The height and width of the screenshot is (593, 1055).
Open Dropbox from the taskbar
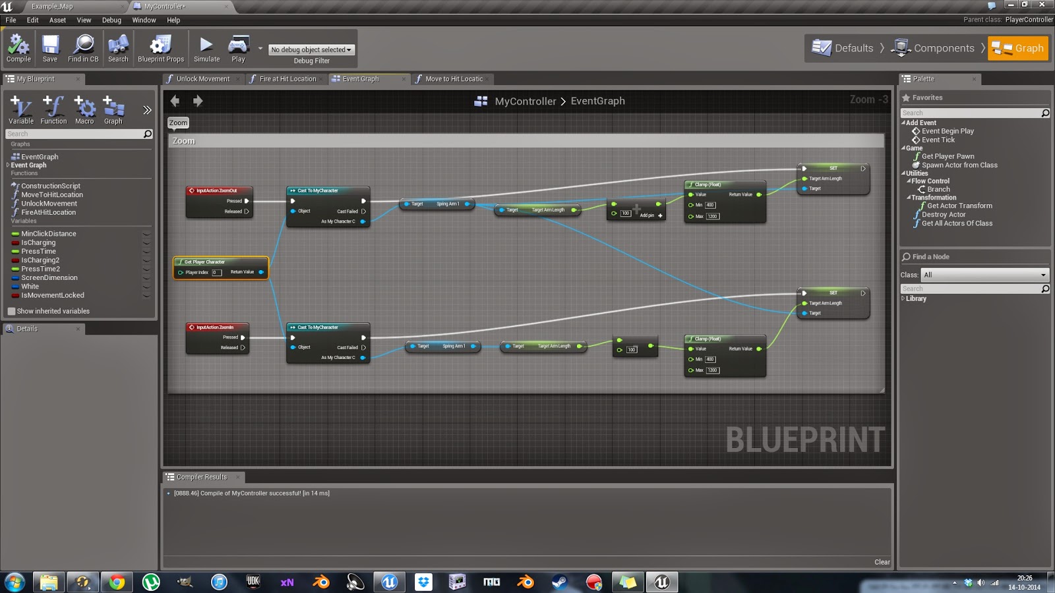tap(423, 582)
